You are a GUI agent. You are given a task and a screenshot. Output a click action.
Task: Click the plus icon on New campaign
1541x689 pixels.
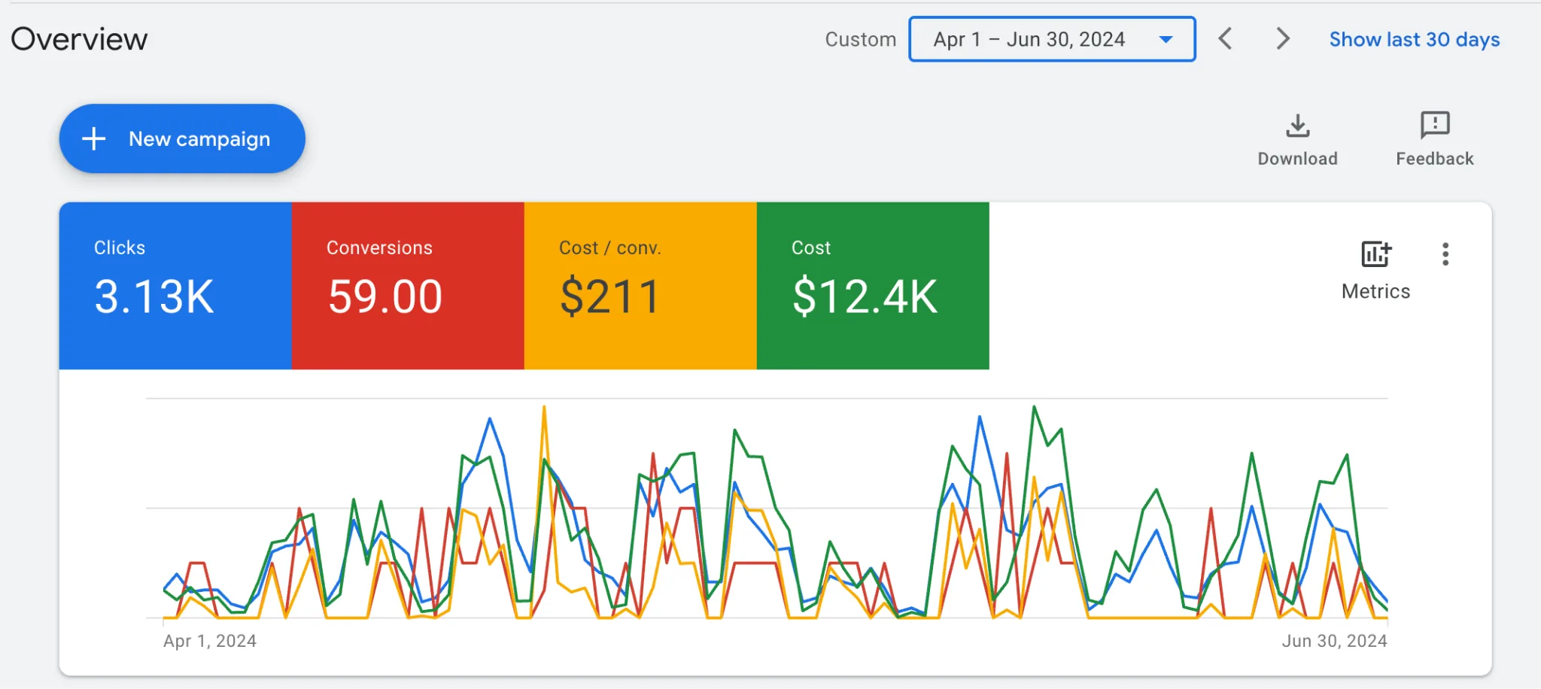click(x=94, y=138)
